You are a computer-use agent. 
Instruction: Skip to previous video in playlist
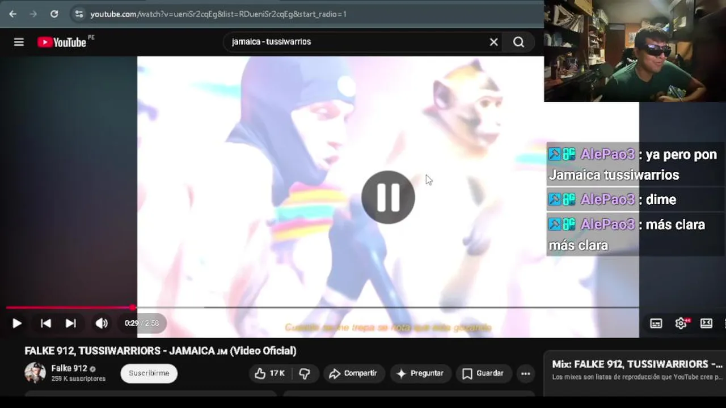pyautogui.click(x=45, y=323)
